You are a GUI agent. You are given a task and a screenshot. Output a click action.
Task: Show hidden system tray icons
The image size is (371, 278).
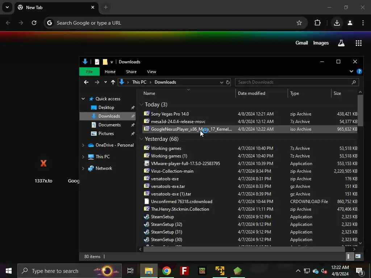pos(298,271)
